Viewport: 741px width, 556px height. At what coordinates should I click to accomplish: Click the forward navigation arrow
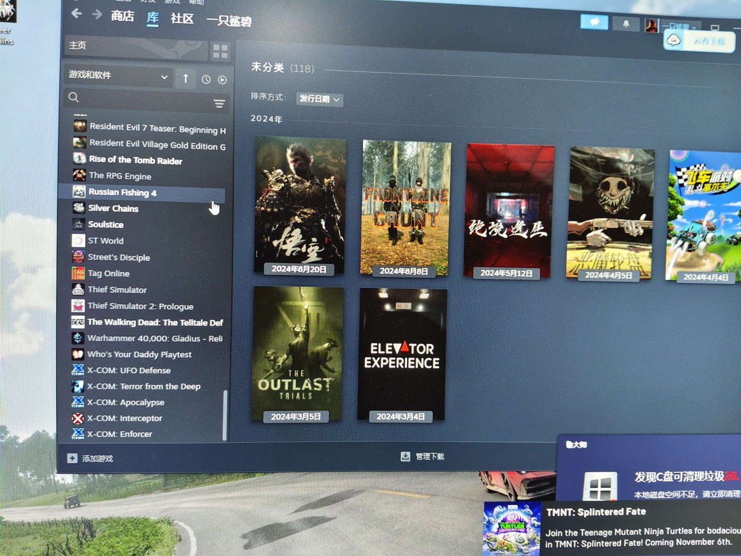coord(97,14)
